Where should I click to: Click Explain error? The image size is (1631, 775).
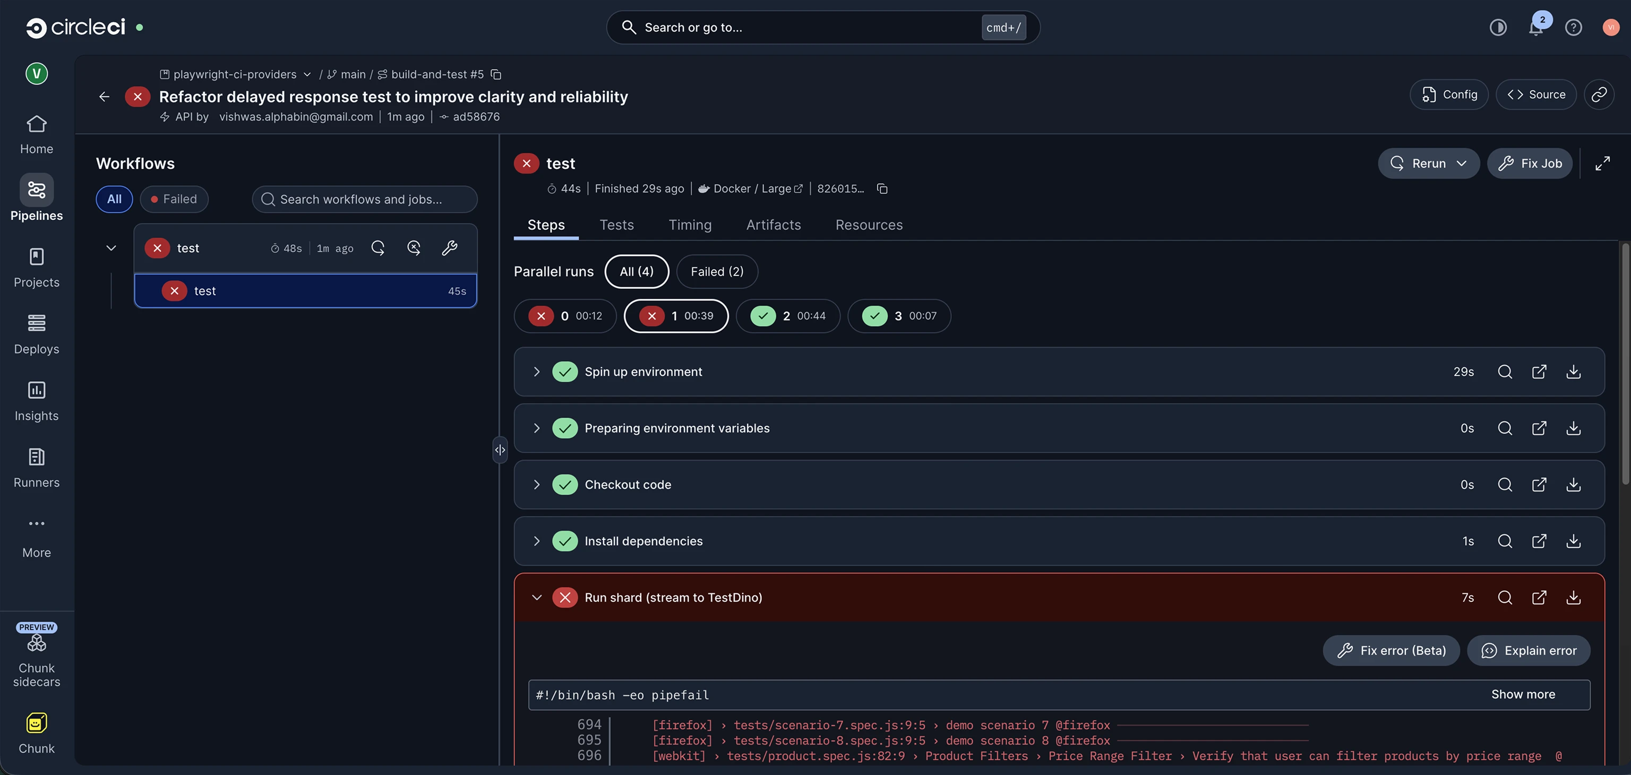click(x=1528, y=650)
